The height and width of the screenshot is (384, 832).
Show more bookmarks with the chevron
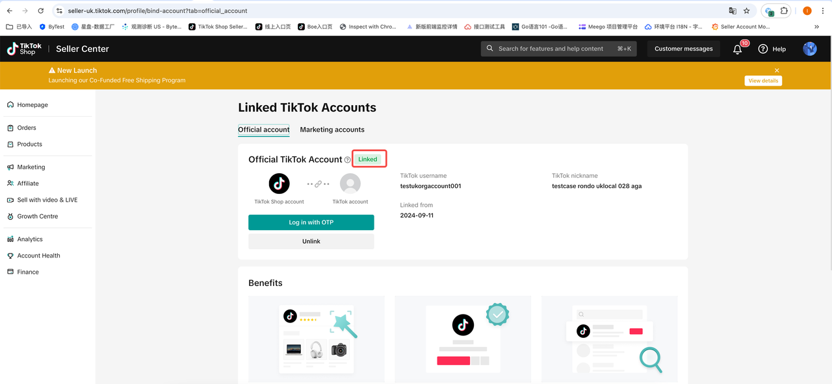[816, 27]
